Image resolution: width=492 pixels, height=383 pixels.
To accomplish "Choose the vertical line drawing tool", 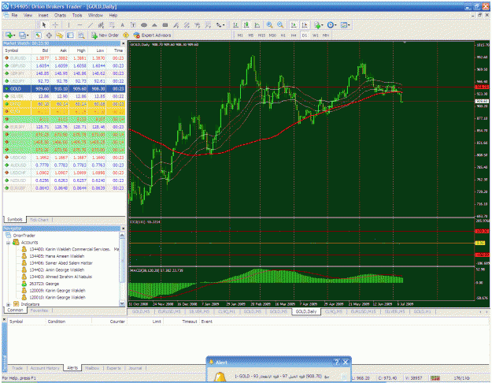I will coord(68,25).
